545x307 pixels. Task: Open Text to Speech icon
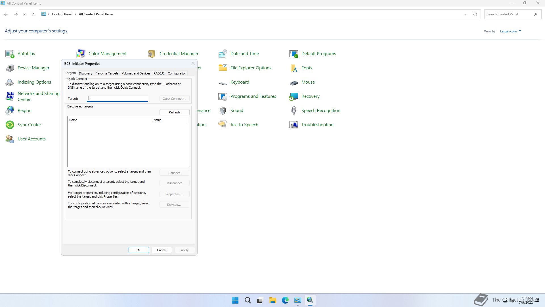coord(223,125)
